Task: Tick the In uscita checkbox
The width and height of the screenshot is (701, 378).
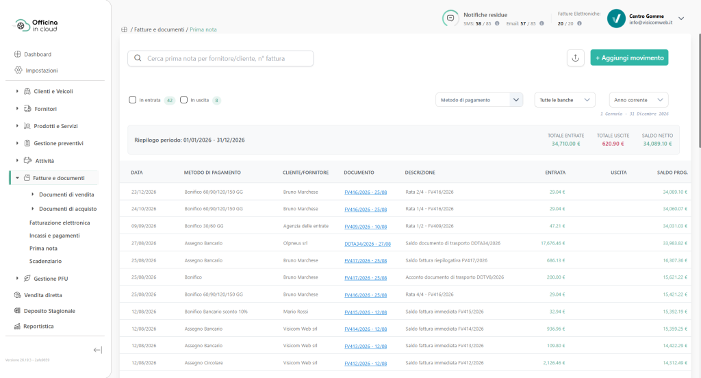Action: coord(183,100)
